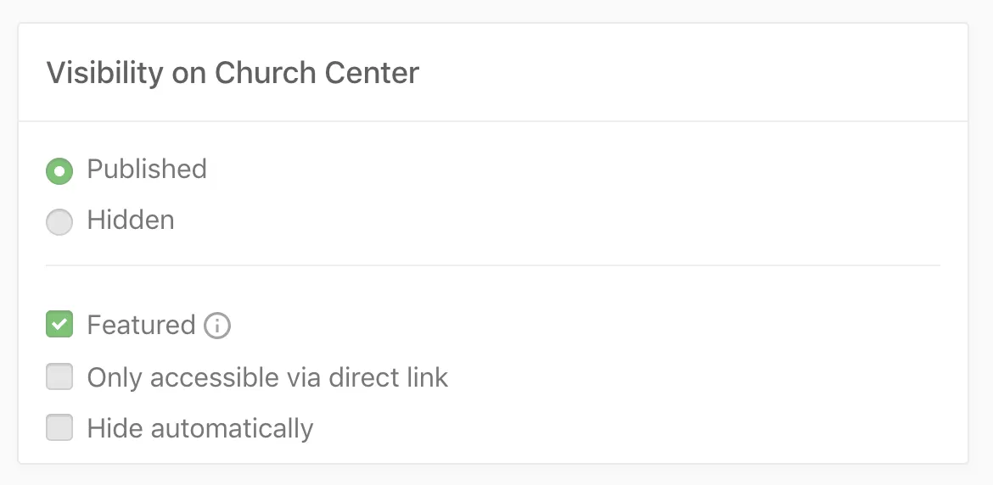Image resolution: width=993 pixels, height=485 pixels.
Task: Click the Hide automatically label text
Action: 200,428
